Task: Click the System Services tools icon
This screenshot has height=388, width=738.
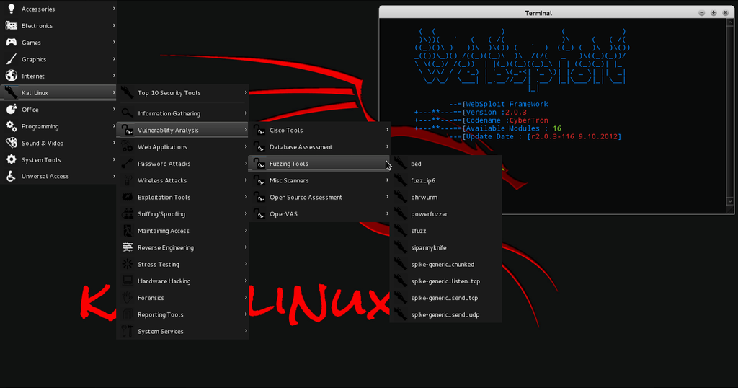Action: (x=127, y=331)
